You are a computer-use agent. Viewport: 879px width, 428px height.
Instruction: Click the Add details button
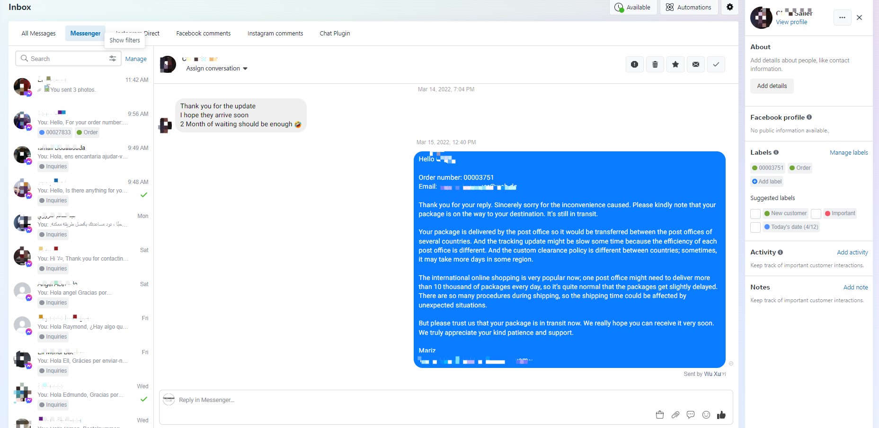pyautogui.click(x=772, y=86)
